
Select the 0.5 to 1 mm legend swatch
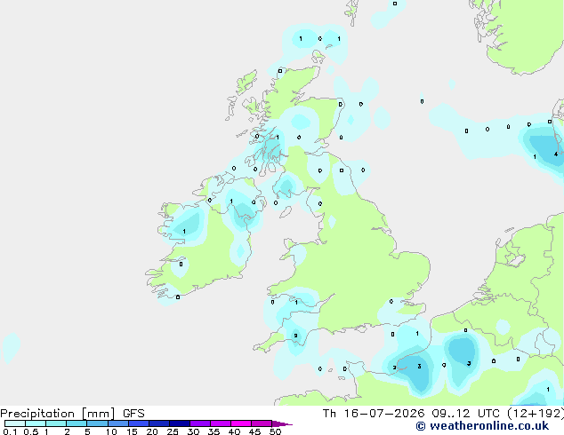pyautogui.click(x=36, y=423)
